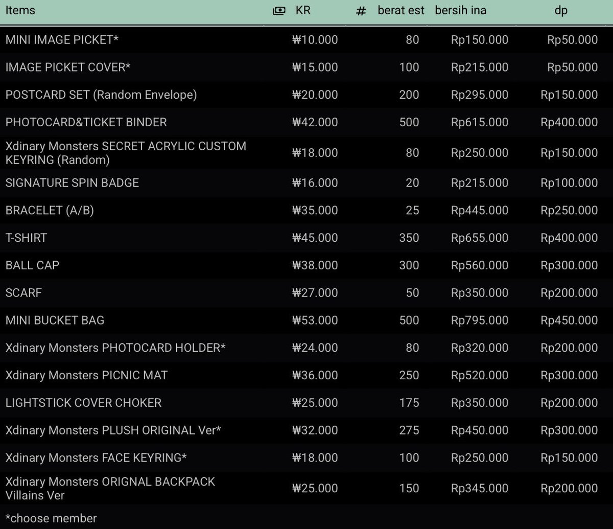Click the money icon beside KR header
The height and width of the screenshot is (529, 613).
(x=279, y=11)
